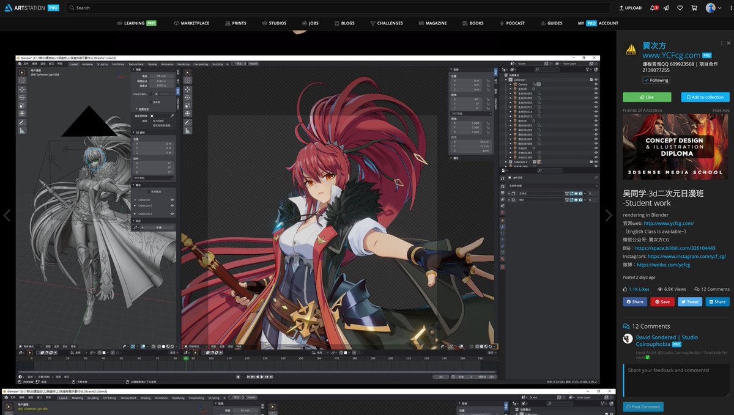
Task: Click the red Pinterest Save button
Action: 662,301
